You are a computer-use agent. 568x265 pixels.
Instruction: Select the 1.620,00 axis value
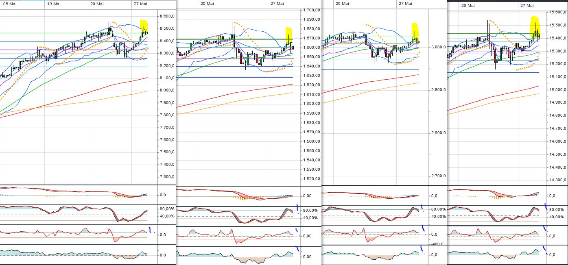click(x=312, y=85)
